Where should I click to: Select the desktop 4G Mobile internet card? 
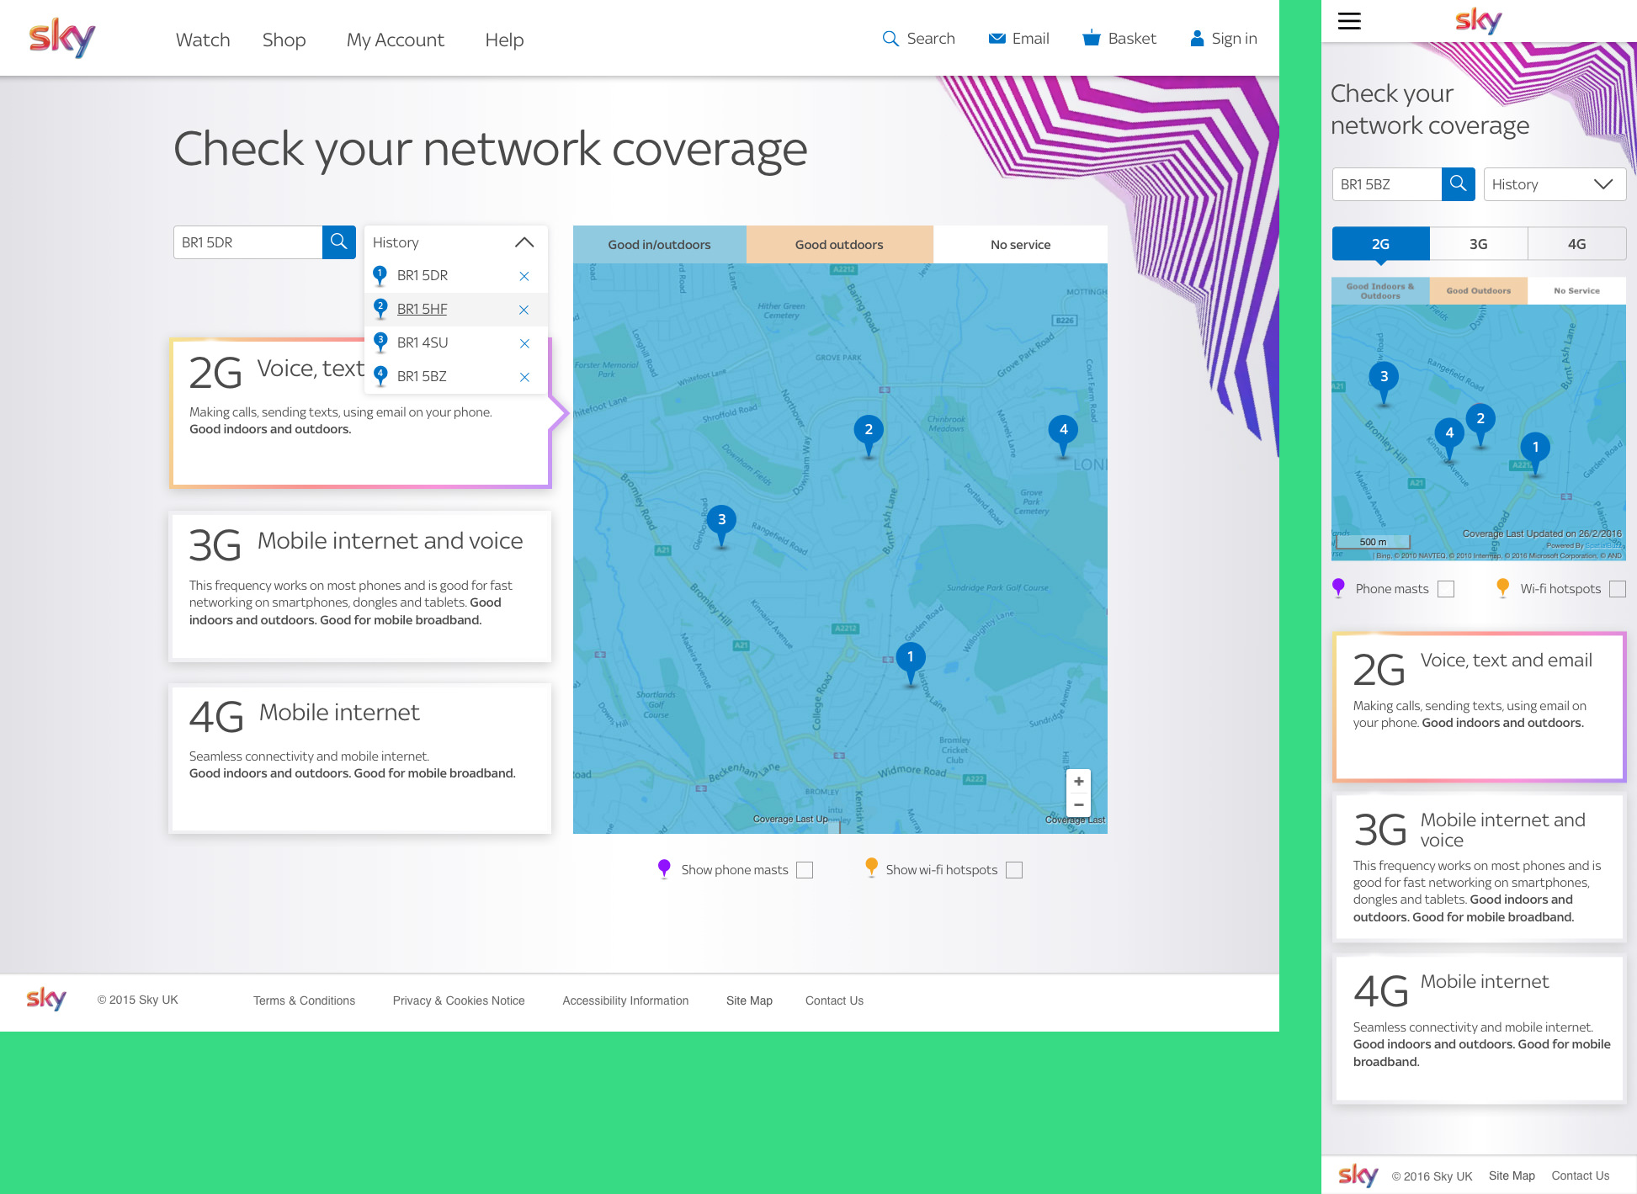click(360, 758)
